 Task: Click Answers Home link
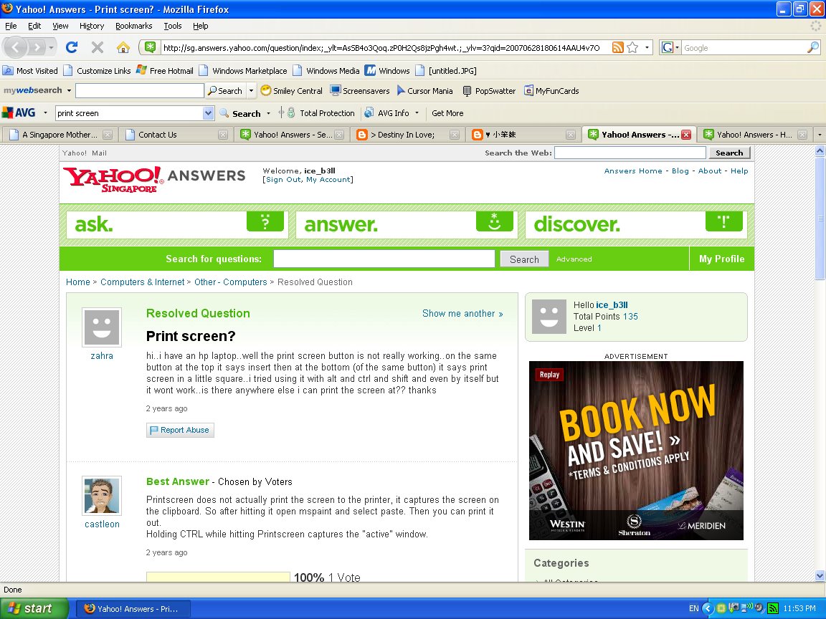coord(632,171)
